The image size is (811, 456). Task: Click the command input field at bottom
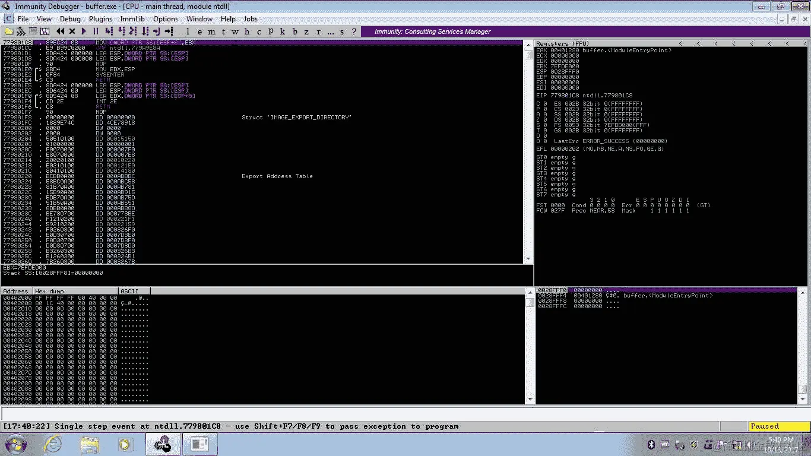(x=405, y=414)
